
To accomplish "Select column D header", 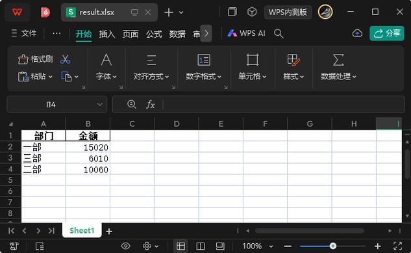I will coord(177,124).
